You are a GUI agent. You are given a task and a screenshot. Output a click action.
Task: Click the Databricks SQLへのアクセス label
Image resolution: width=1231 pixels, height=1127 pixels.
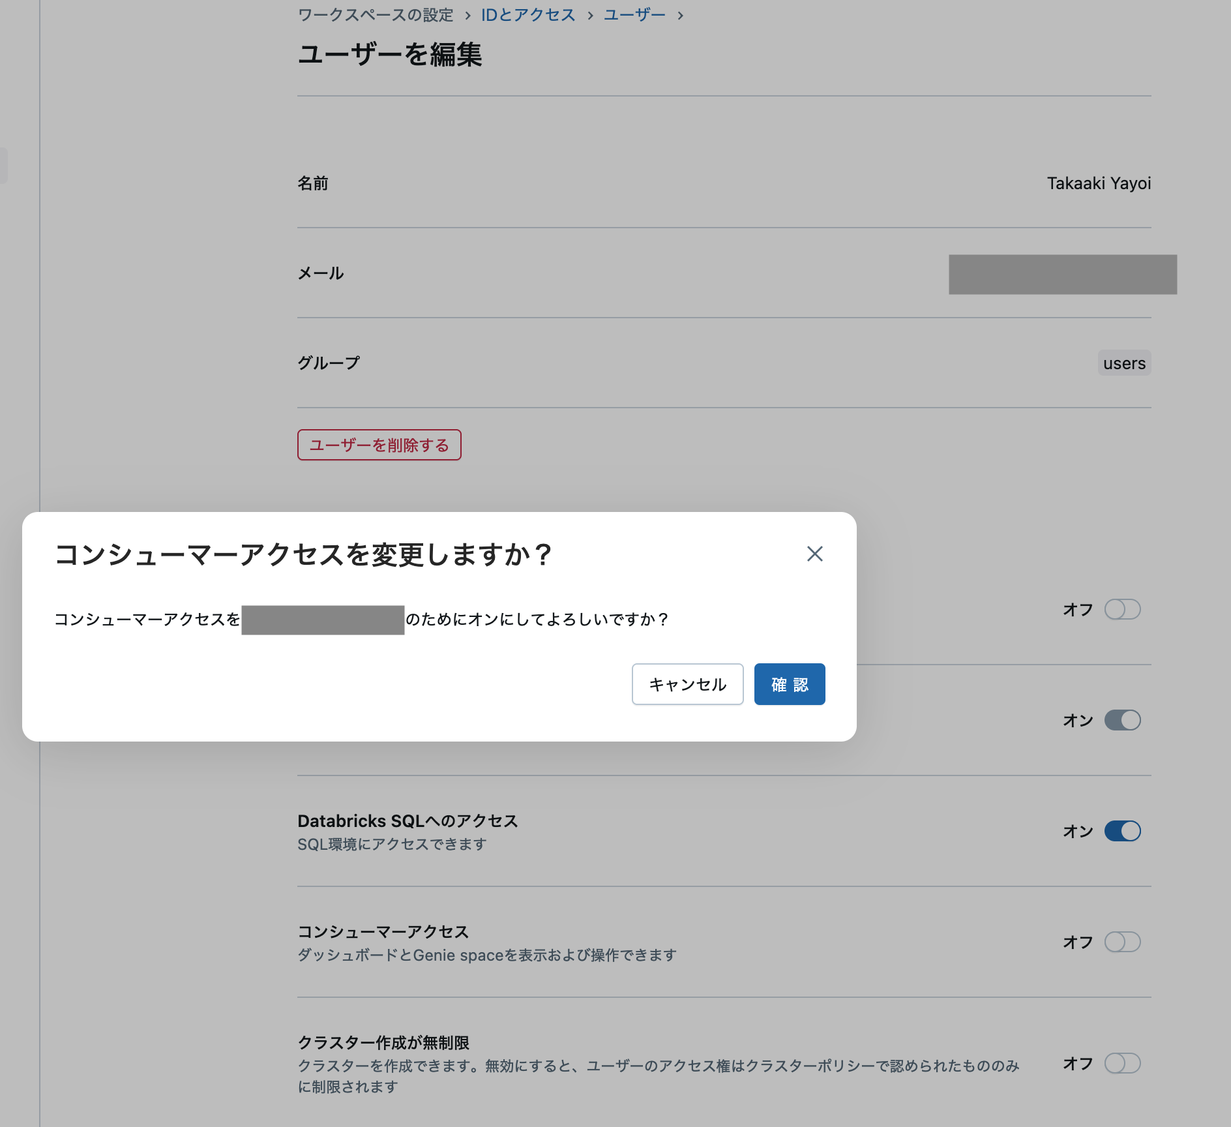(x=406, y=820)
